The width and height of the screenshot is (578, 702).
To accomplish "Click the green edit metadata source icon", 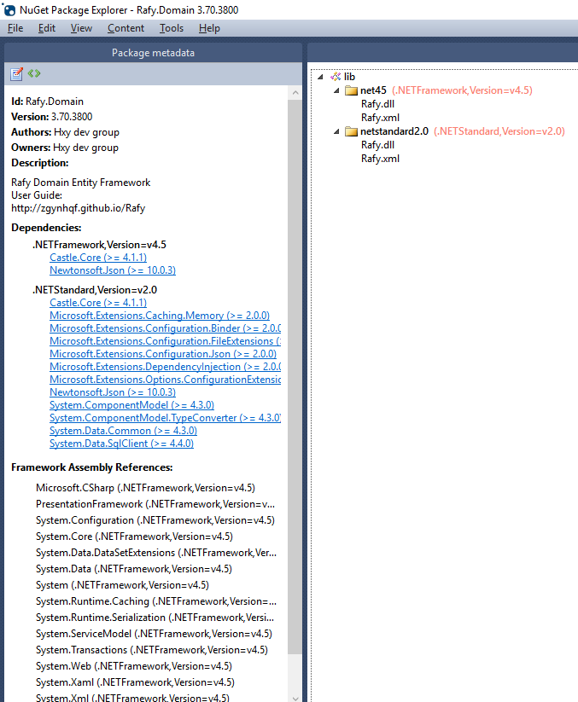I will click(x=34, y=73).
